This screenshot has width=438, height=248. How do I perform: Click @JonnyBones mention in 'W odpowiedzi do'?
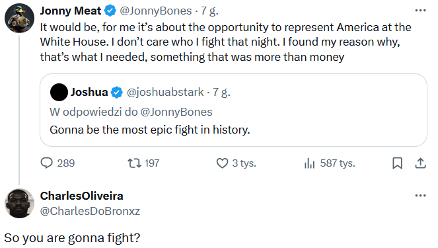pyautogui.click(x=176, y=112)
